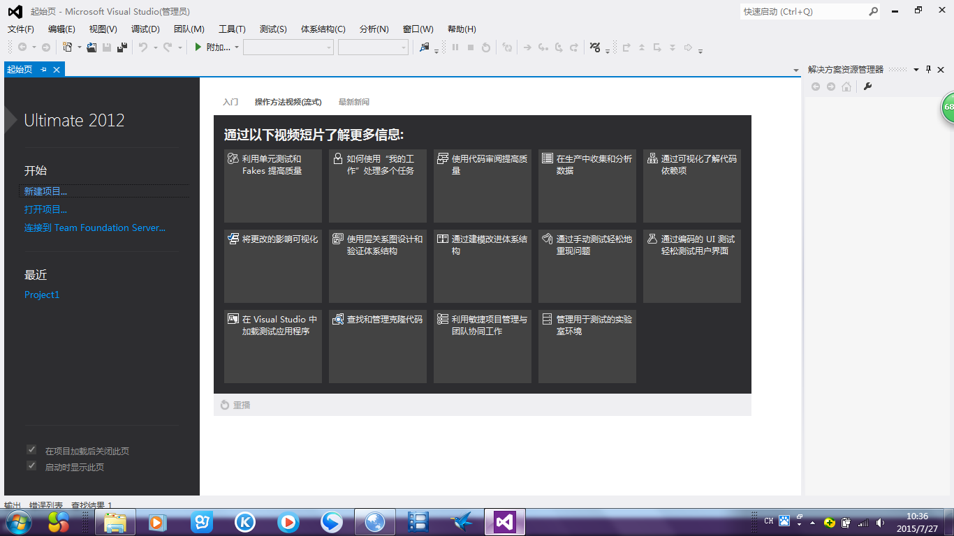Screen dimensions: 954x536
Task: Open the Undo history dropdown arrow
Action: point(154,47)
